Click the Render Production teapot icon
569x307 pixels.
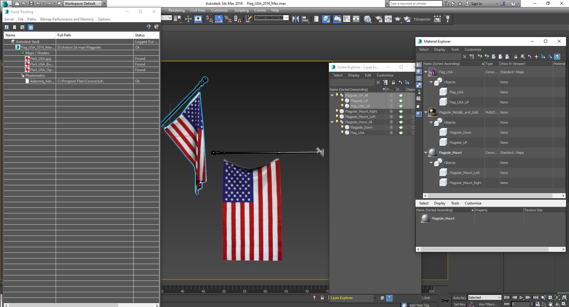[x=398, y=19]
